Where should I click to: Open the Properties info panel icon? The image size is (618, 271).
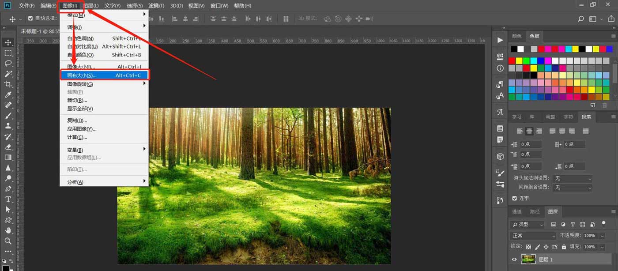[500, 68]
